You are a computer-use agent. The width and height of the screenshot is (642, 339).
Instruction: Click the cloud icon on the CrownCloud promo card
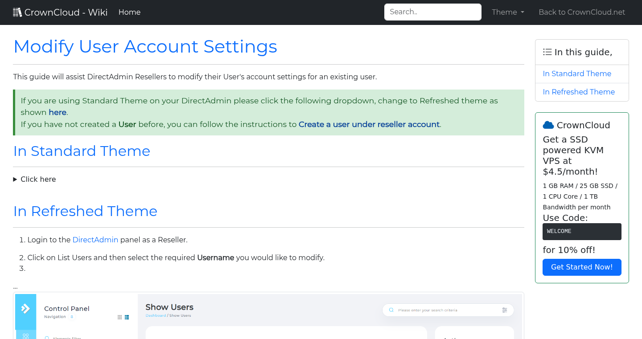[548, 125]
